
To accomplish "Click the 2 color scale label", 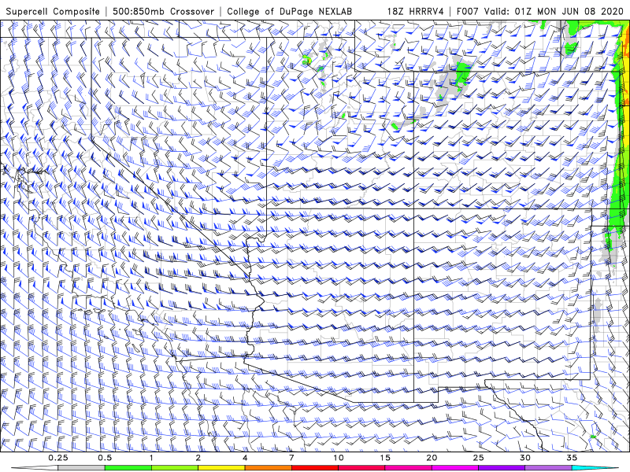I will click(198, 458).
